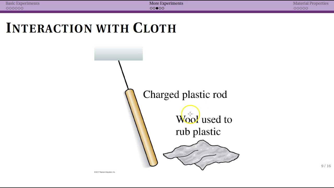Image resolution: width=334 pixels, height=188 pixels.
Task: Jump to first slide dot under Material Properties
Action: (295, 8)
